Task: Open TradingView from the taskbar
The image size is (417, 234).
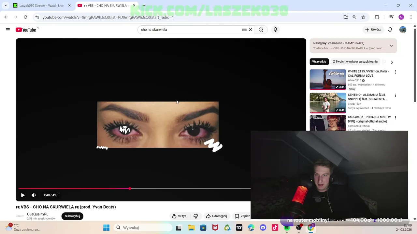Action: 239,228
